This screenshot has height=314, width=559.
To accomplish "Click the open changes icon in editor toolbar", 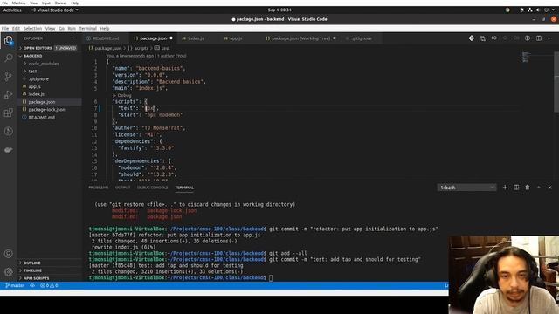I will click(483, 38).
